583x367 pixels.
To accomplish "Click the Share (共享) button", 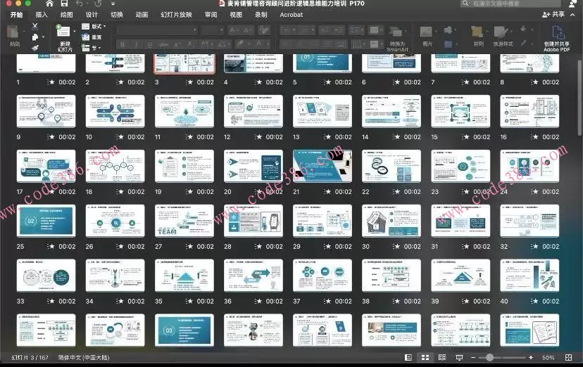I will pyautogui.click(x=553, y=15).
